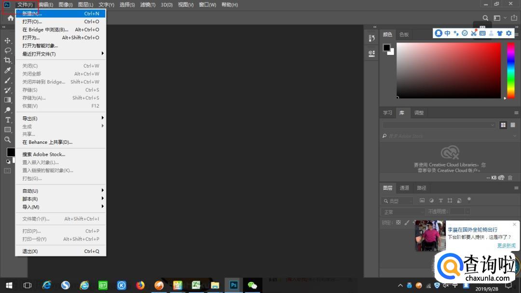This screenshot has height=293, width=521.
Task: Switch Libraries to grid view
Action: [x=503, y=125]
